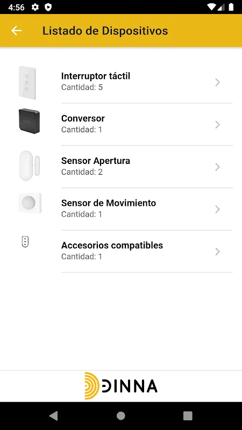Go back using the header arrow
Screen dimensions: 242x430
coord(16,31)
